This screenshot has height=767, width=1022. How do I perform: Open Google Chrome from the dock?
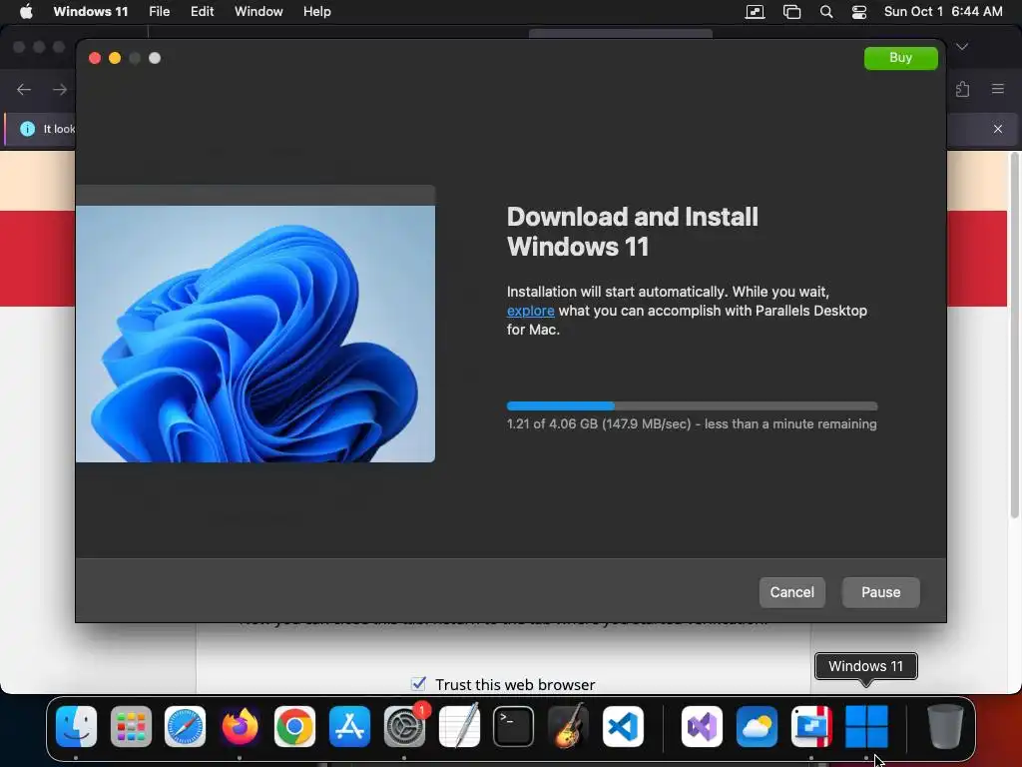[294, 727]
